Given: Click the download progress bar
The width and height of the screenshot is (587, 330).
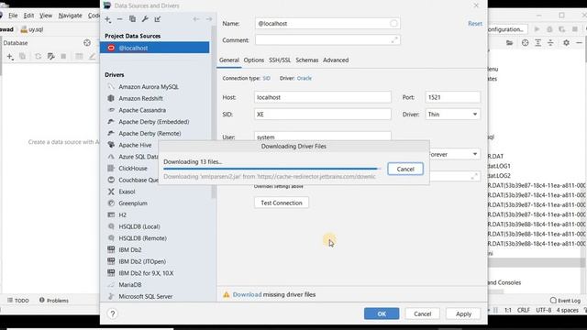Looking at the screenshot, I should coord(271,169).
